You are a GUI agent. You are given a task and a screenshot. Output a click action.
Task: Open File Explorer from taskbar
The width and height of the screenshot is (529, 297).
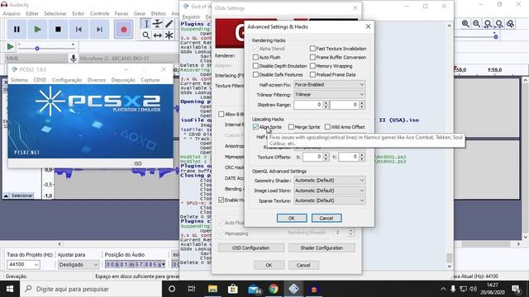coord(212,289)
